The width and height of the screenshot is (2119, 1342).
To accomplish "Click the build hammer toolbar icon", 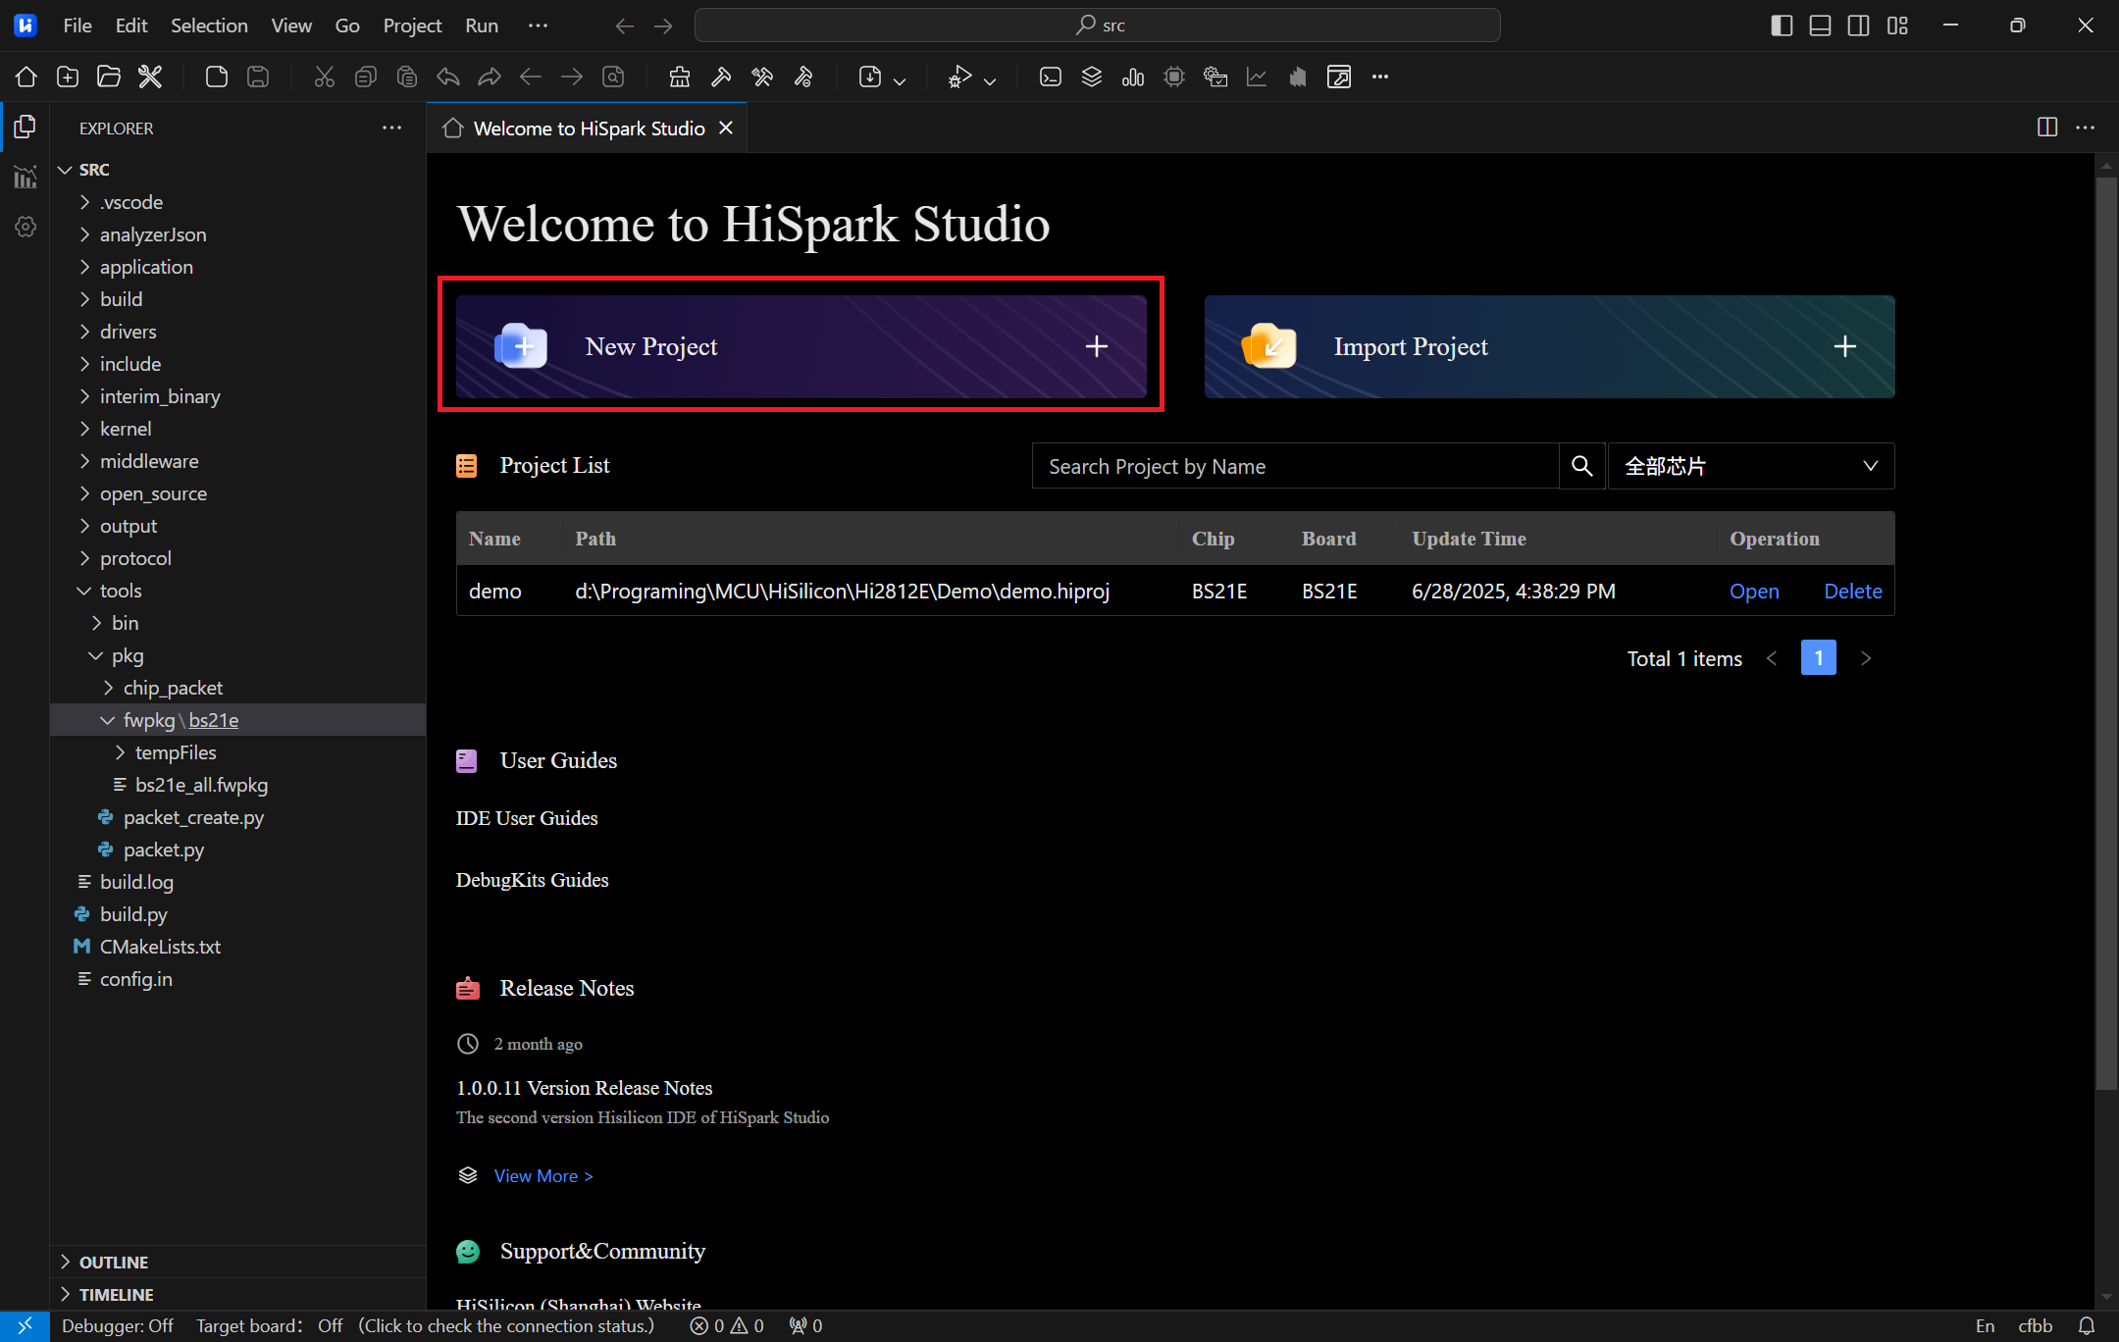I will point(721,77).
